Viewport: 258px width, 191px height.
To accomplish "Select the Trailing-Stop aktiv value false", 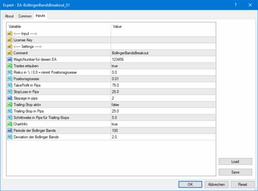I will point(116,104).
